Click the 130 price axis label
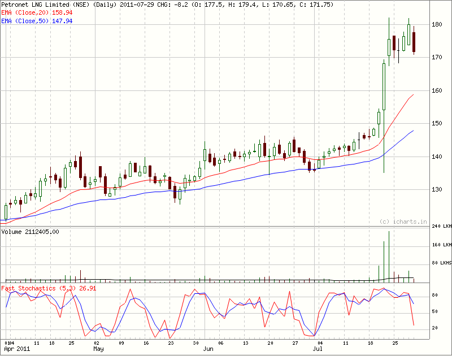Viewport: 452px width, 356px height. coord(437,189)
